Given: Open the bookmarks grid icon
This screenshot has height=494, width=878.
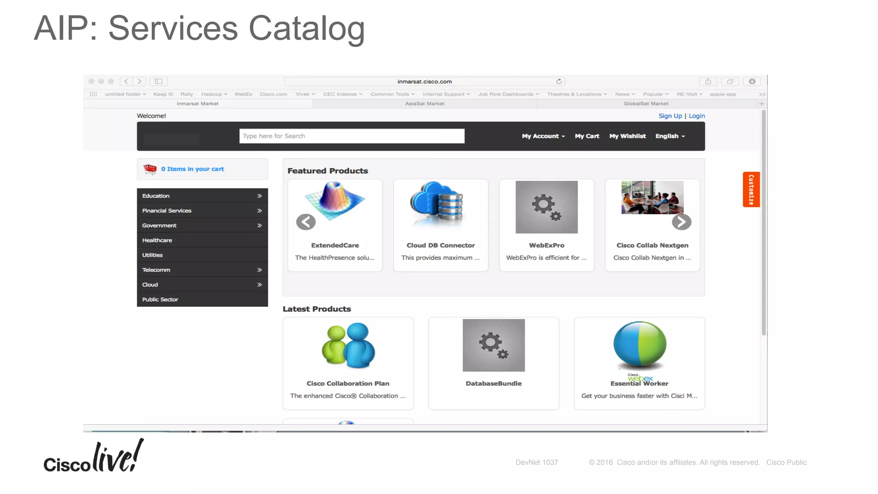Looking at the screenshot, I should pyautogui.click(x=93, y=94).
